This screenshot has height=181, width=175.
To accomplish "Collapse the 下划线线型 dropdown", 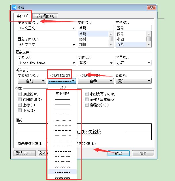I will coord(62,81).
